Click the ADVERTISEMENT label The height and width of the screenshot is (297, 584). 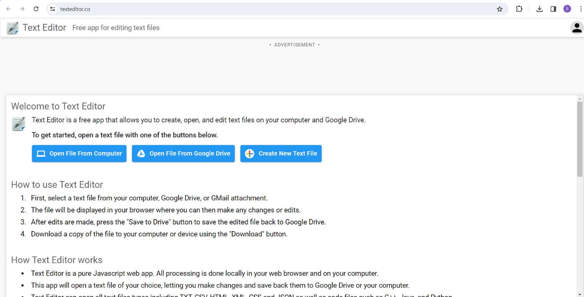(294, 45)
